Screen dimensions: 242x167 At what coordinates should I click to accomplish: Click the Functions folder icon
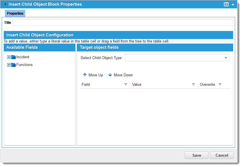pyautogui.click(x=13, y=65)
